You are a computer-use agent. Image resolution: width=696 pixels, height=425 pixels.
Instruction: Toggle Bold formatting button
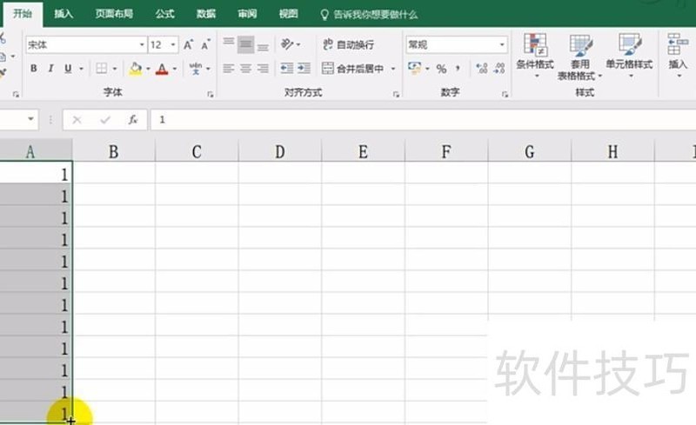[x=34, y=69]
